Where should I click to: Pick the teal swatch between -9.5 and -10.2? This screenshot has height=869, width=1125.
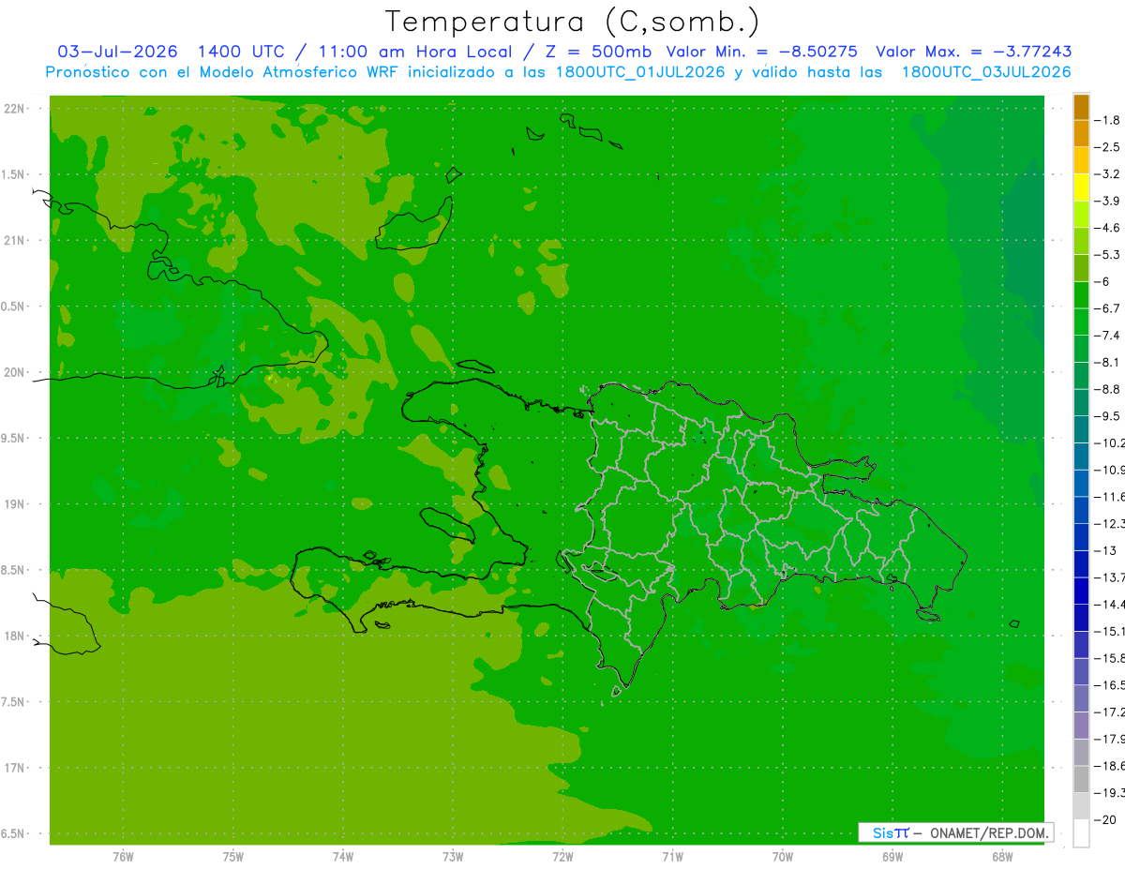point(1081,429)
